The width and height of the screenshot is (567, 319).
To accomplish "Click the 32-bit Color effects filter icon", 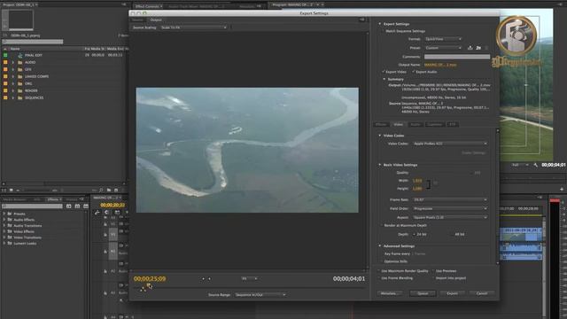I will (x=77, y=206).
